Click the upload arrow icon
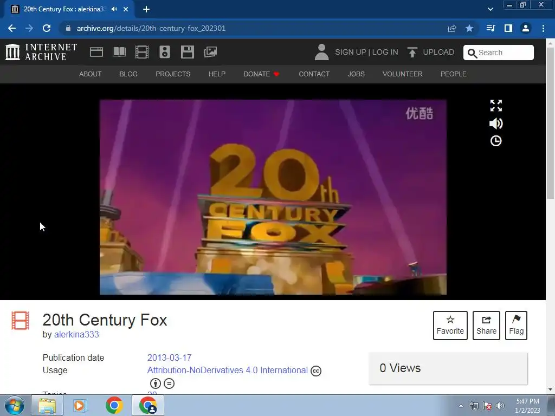 (x=412, y=52)
